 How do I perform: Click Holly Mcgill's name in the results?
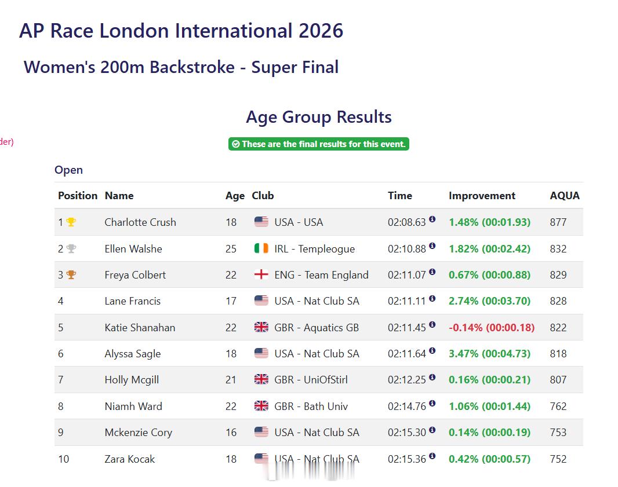click(132, 380)
